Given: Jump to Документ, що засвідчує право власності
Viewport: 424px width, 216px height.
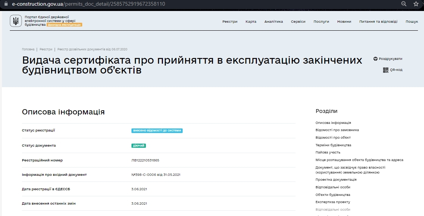Looking at the screenshot, I should click(x=350, y=170).
